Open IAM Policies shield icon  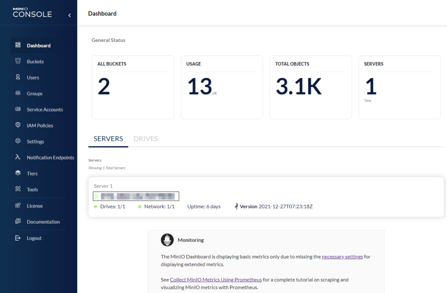pos(18,125)
